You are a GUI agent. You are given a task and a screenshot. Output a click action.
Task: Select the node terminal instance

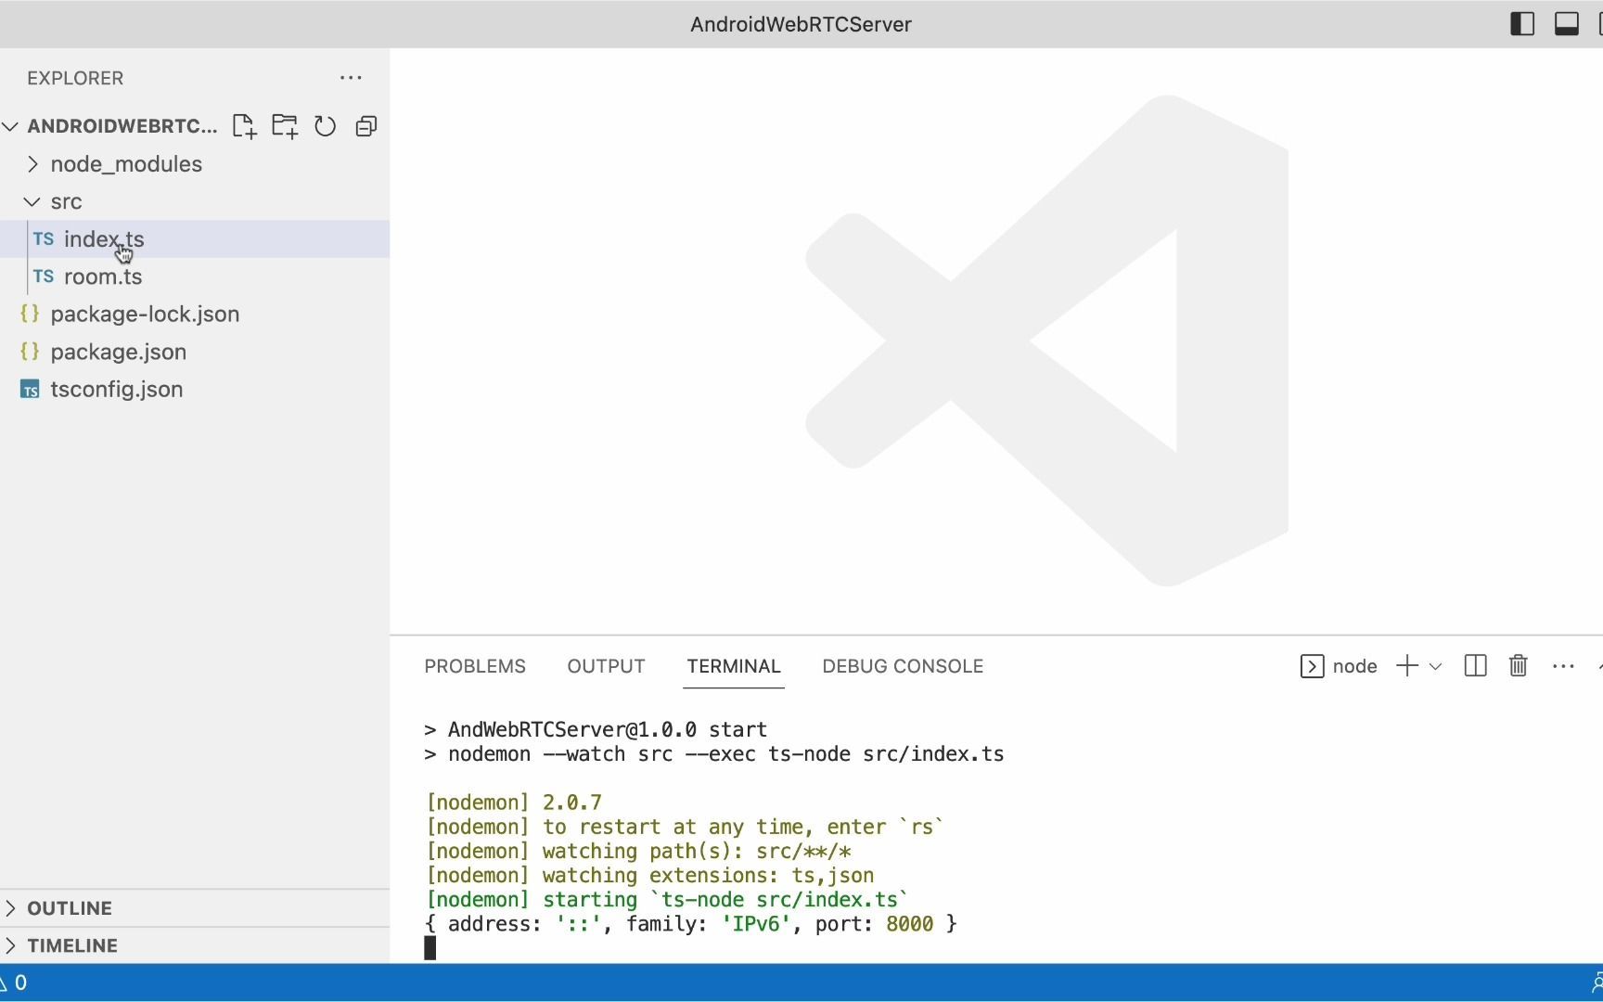click(1339, 666)
